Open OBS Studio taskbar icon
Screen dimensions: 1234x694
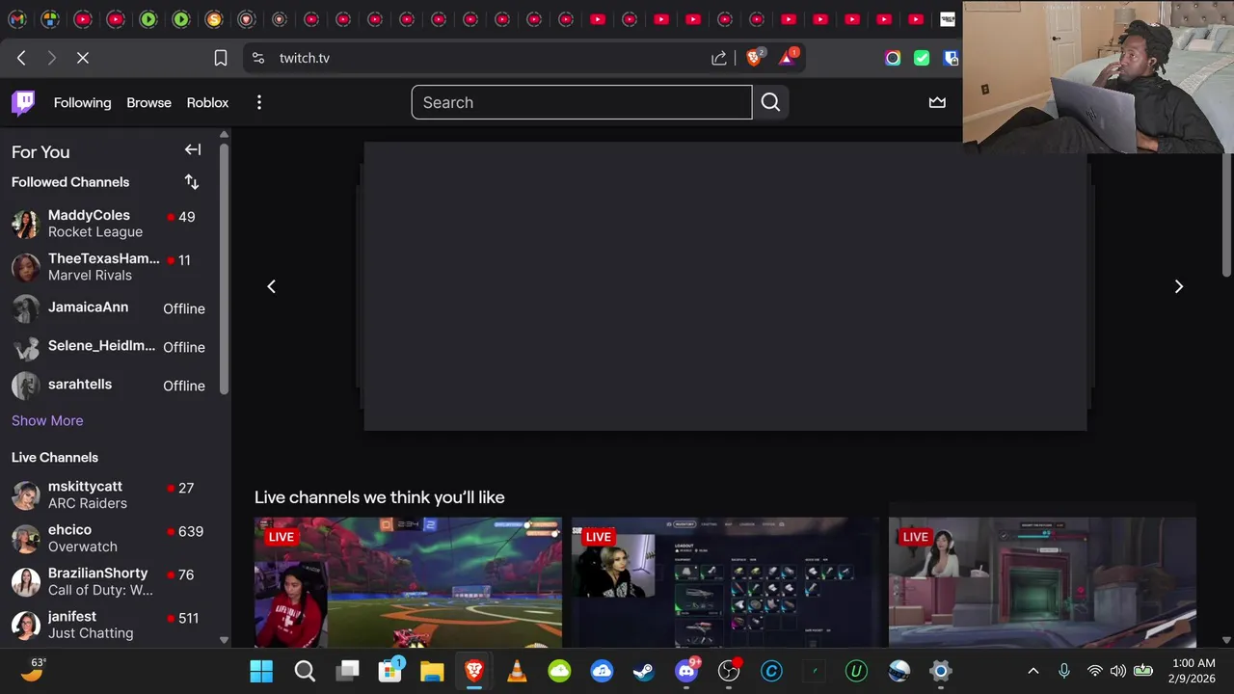pos(729,671)
